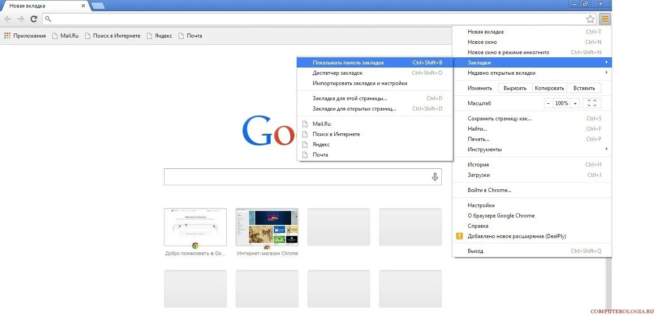Click the bookmark star icon
The height and width of the screenshot is (315, 656).
click(x=591, y=19)
